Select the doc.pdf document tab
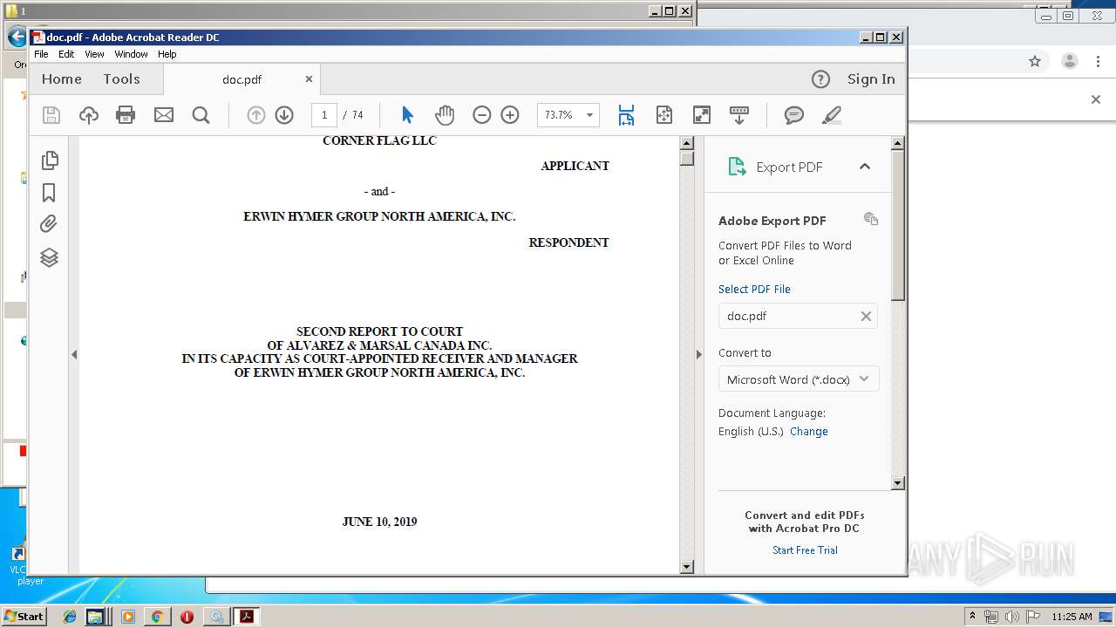The image size is (1116, 628). 242,79
